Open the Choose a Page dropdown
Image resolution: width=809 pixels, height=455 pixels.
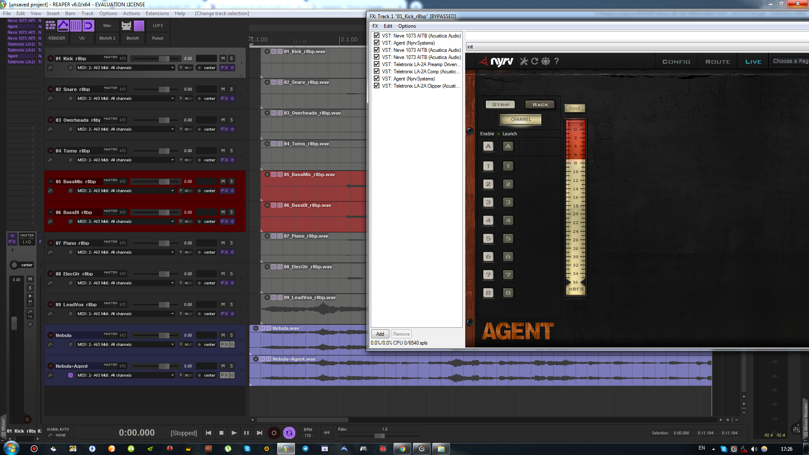pos(790,62)
